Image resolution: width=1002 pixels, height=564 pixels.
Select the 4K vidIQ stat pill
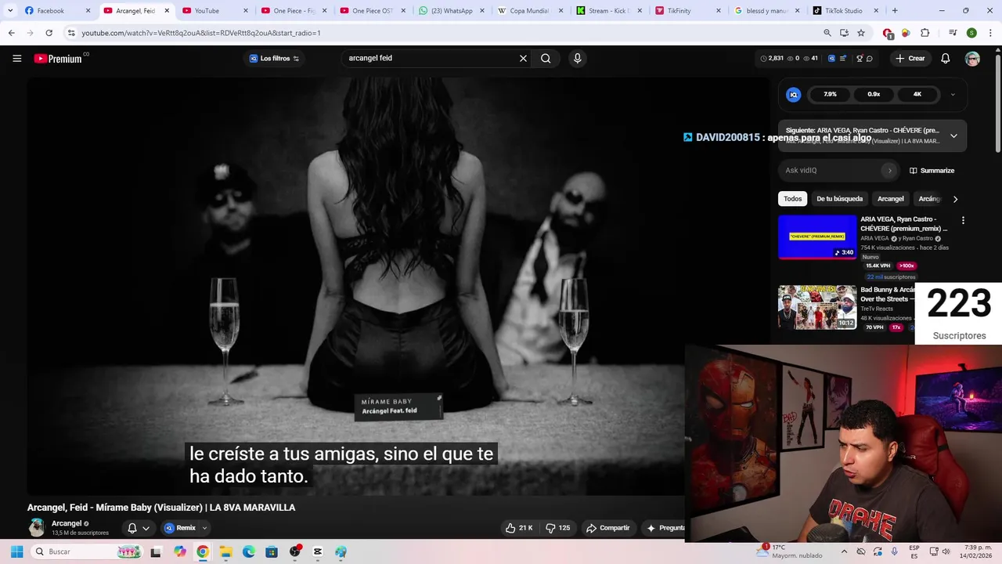pyautogui.click(x=917, y=95)
